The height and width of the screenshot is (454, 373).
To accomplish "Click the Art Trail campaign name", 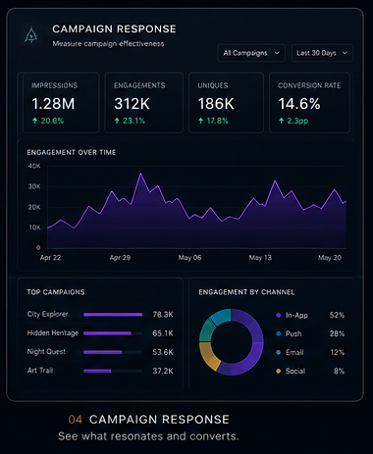I will coord(40,371).
